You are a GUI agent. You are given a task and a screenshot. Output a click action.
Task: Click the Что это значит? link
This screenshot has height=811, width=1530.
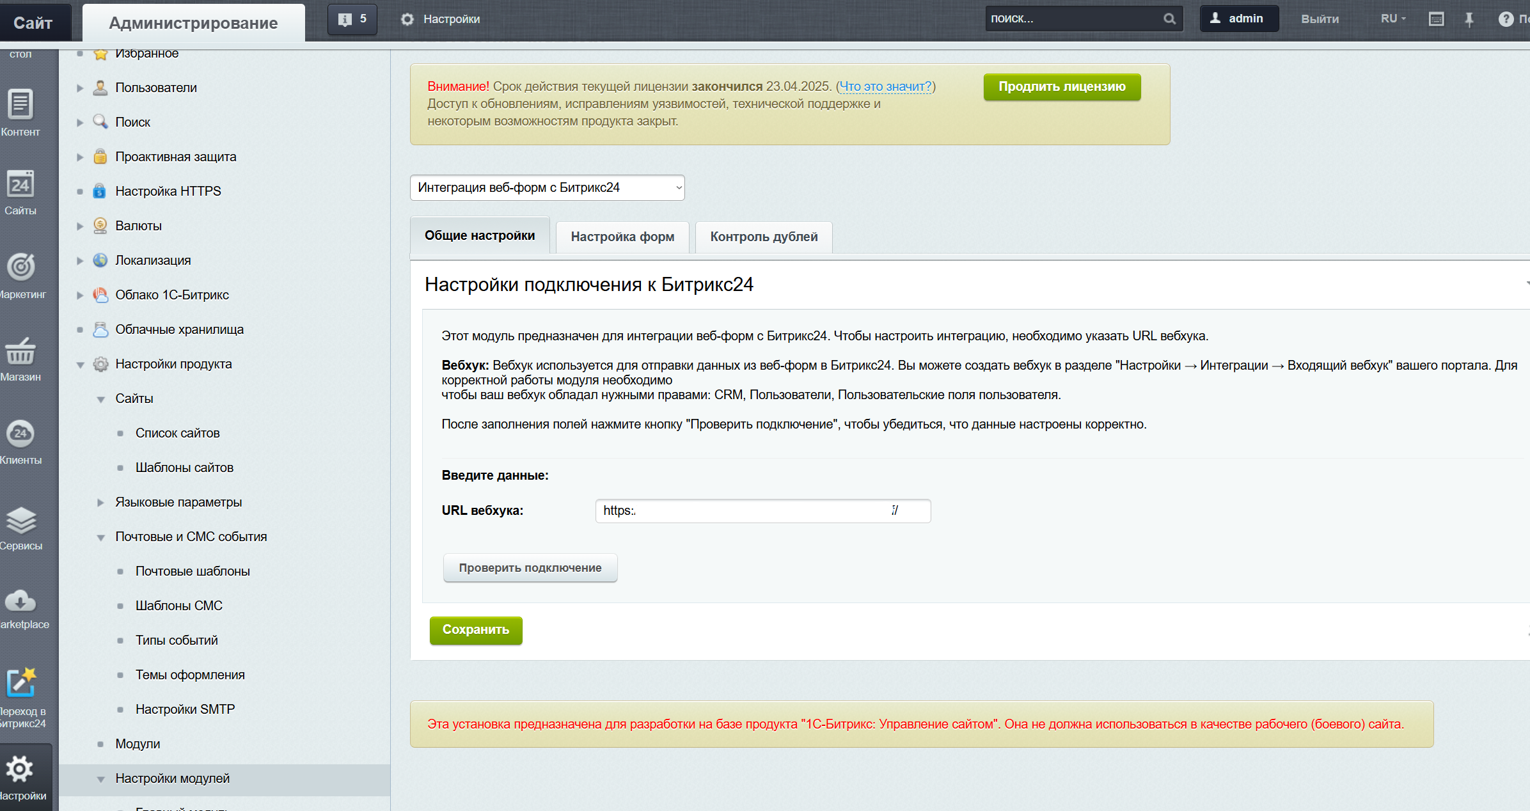point(885,86)
